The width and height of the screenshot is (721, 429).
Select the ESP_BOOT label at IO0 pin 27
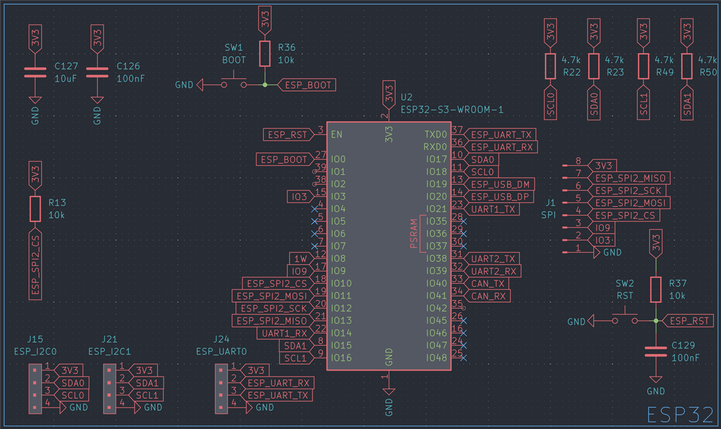(x=285, y=159)
